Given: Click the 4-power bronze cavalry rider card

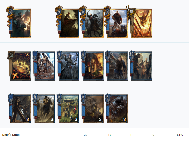Looking at the screenshot, I should coord(44,108).
